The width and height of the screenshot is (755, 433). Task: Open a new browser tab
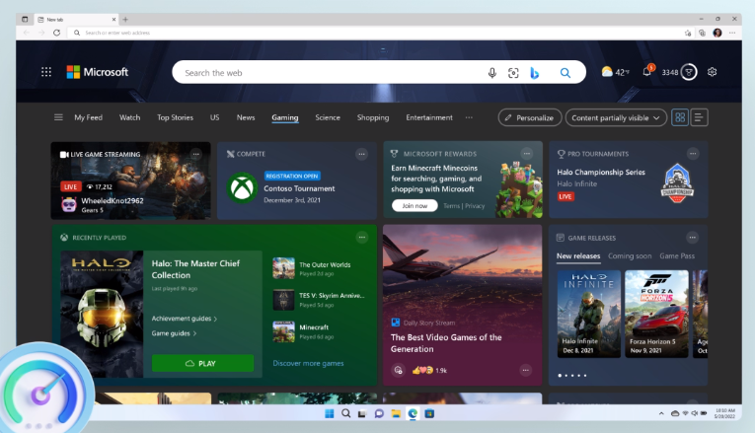click(125, 20)
